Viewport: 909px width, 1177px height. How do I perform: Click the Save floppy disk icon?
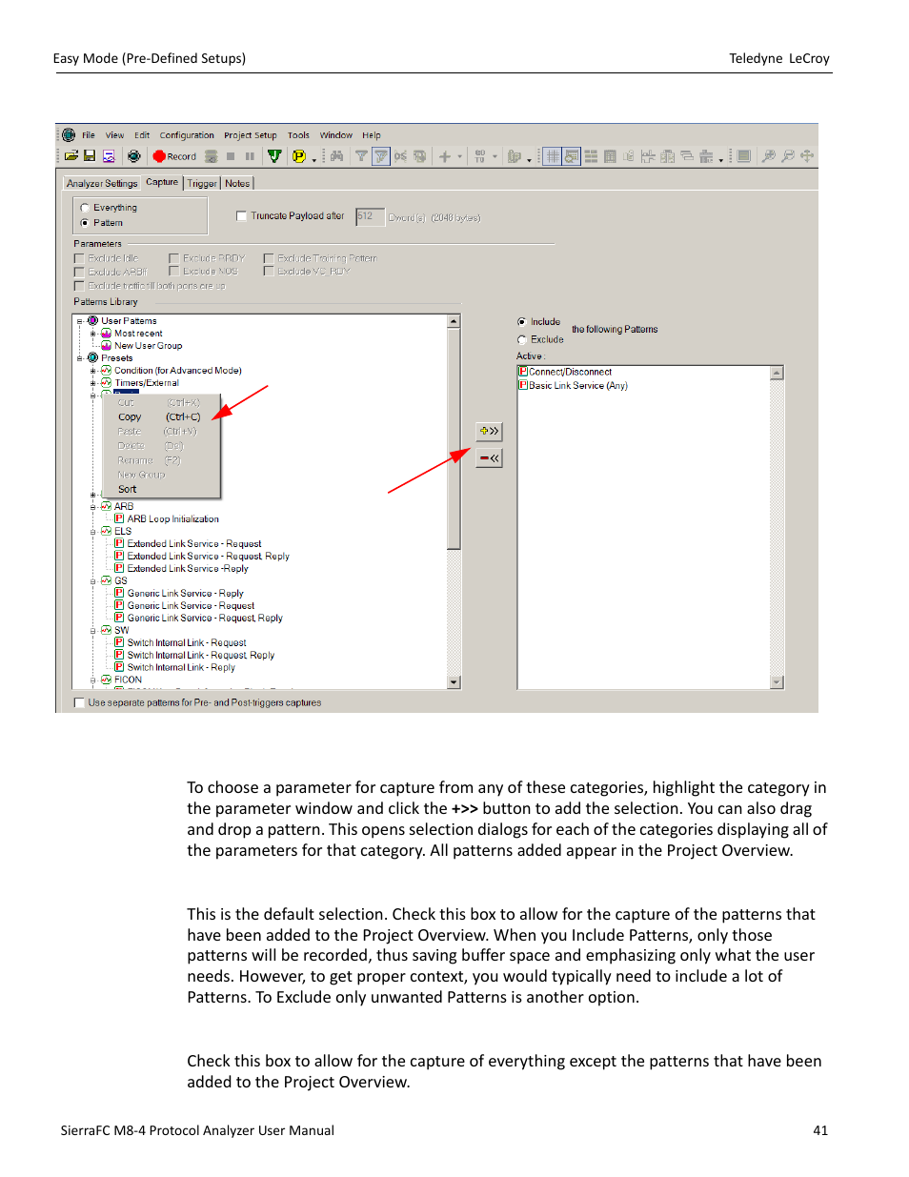coord(90,156)
